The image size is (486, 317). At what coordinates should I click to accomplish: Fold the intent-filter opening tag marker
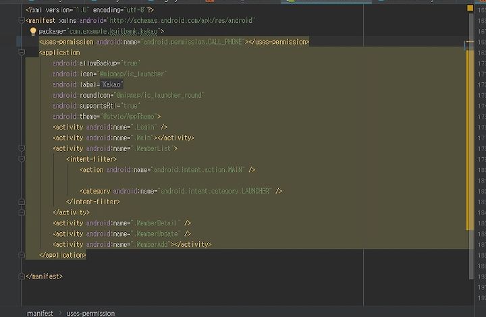(22, 159)
